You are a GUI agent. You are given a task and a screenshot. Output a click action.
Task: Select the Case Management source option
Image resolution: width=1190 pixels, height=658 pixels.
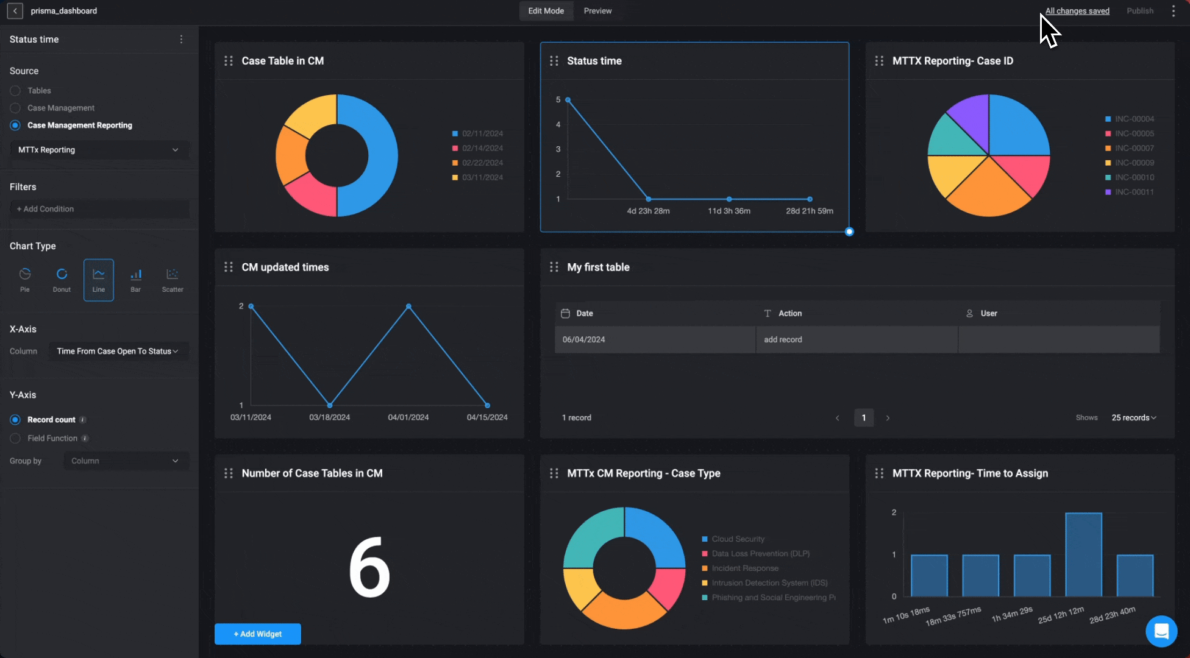15,108
